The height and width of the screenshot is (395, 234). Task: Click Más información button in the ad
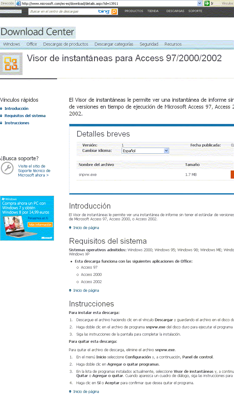(40, 225)
